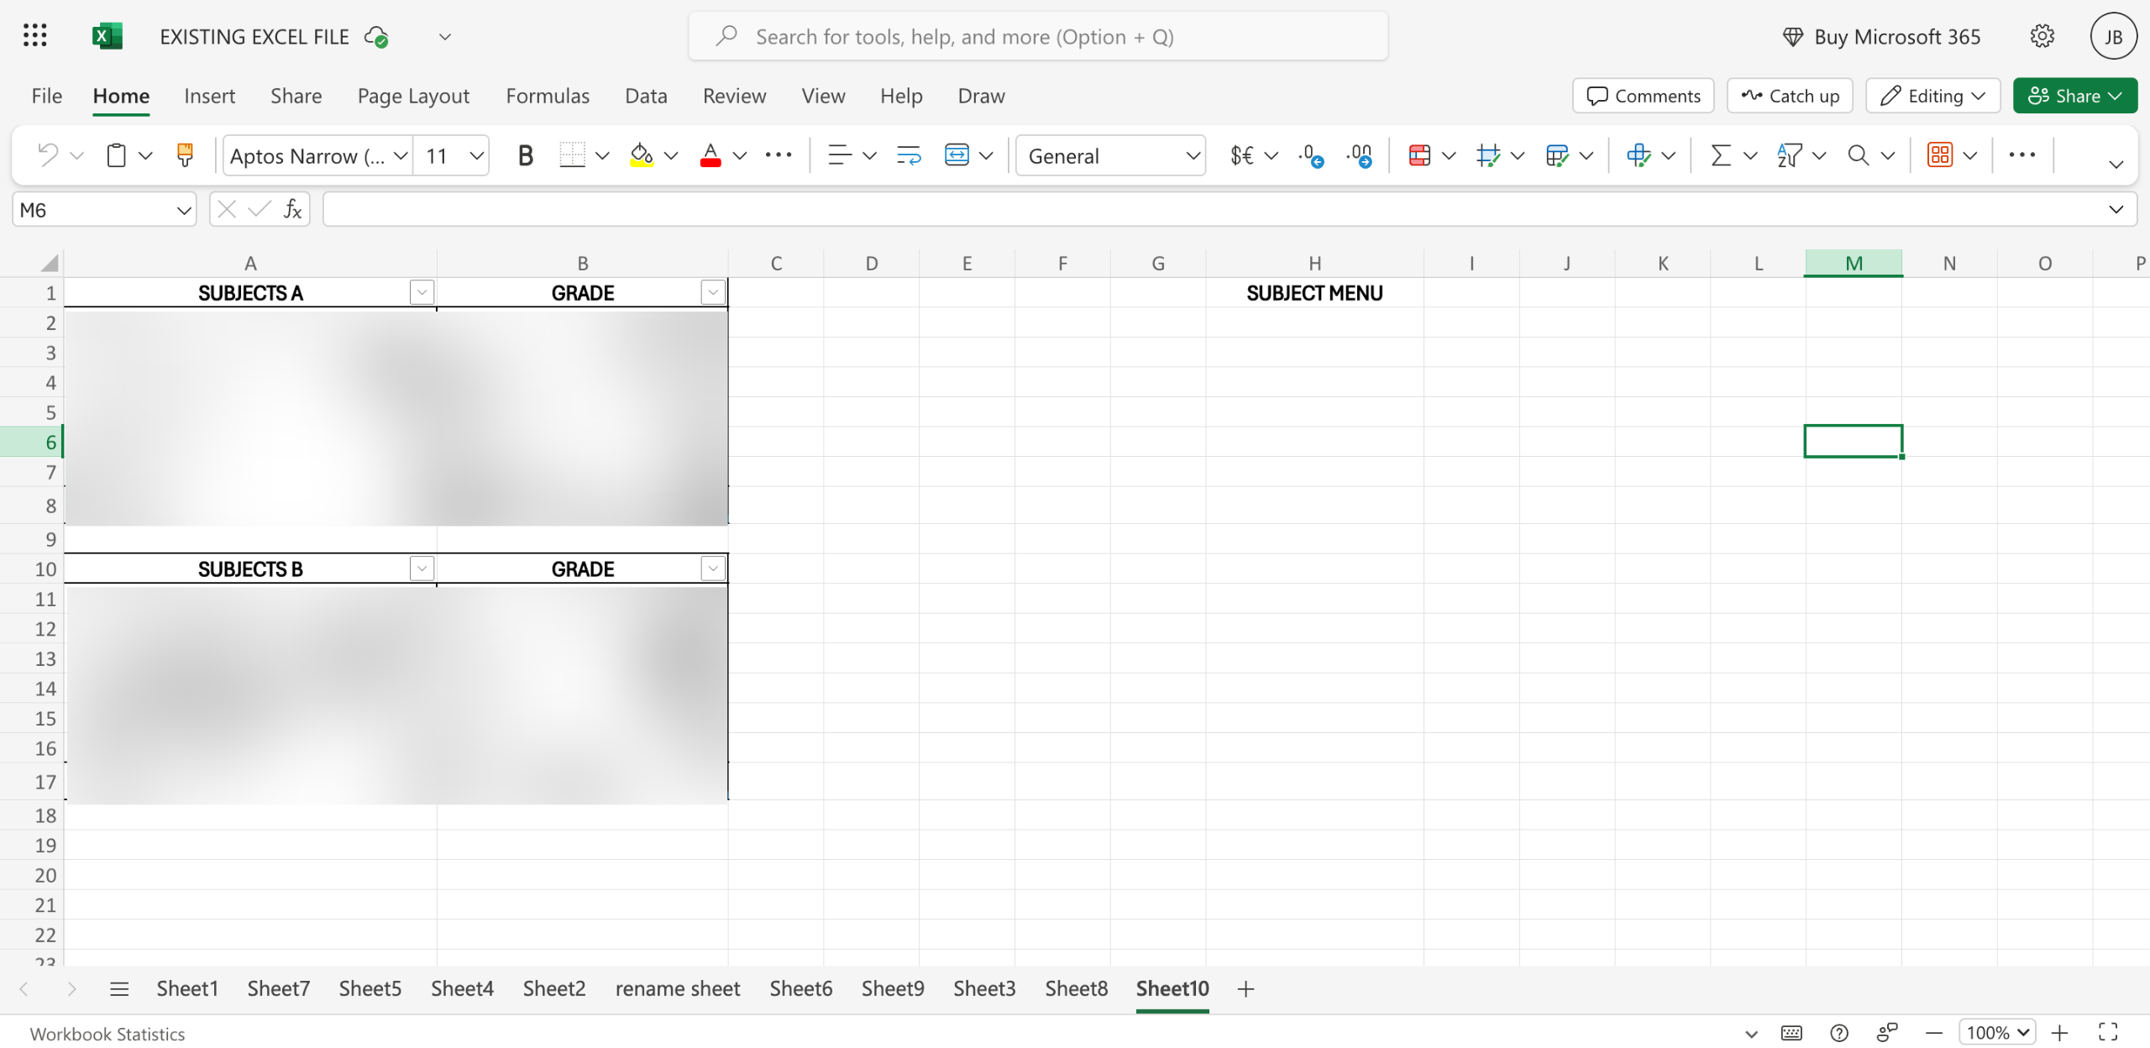Click the Find magnifier icon
The height and width of the screenshot is (1048, 2150).
point(1858,155)
